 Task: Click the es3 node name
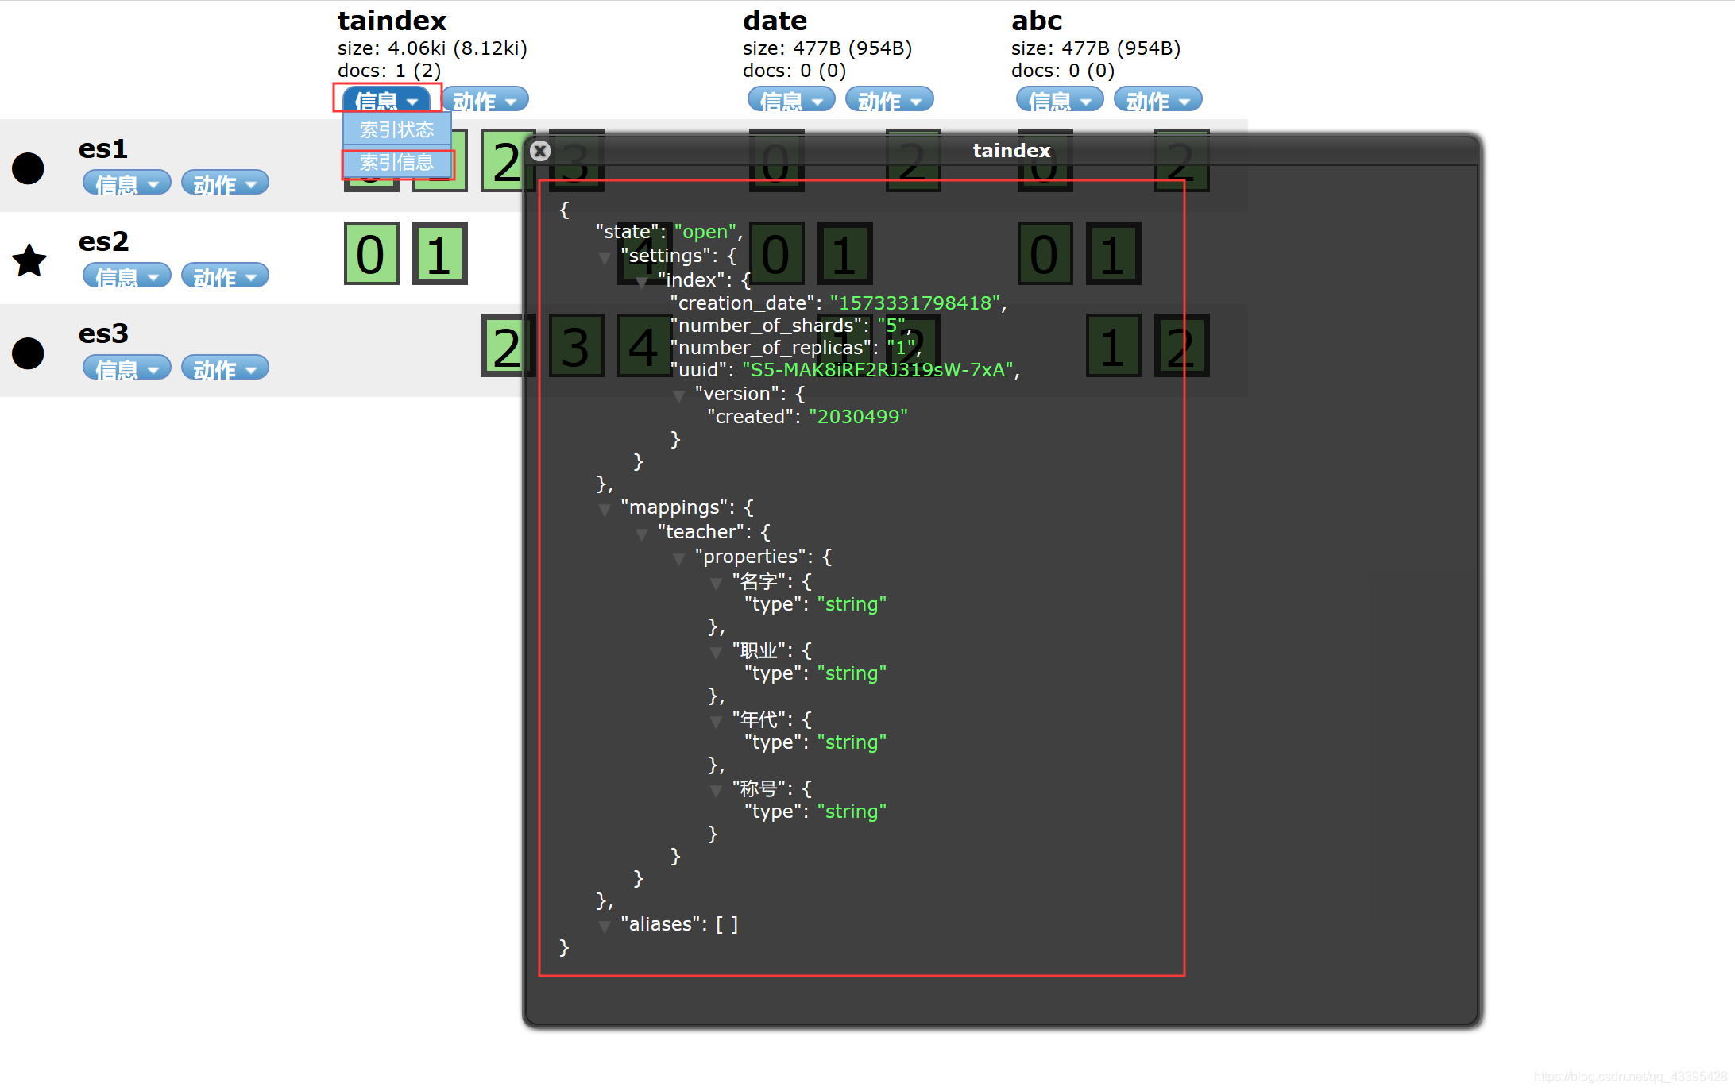click(103, 333)
